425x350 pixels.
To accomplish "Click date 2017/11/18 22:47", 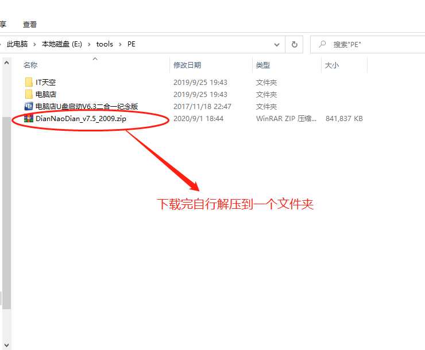I will (x=203, y=106).
